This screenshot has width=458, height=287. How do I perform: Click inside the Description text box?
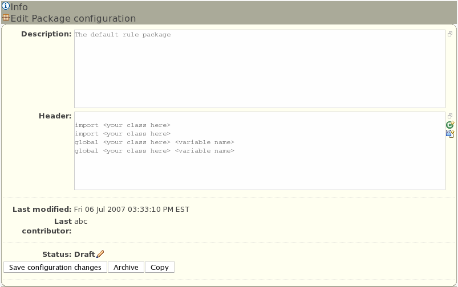260,74
